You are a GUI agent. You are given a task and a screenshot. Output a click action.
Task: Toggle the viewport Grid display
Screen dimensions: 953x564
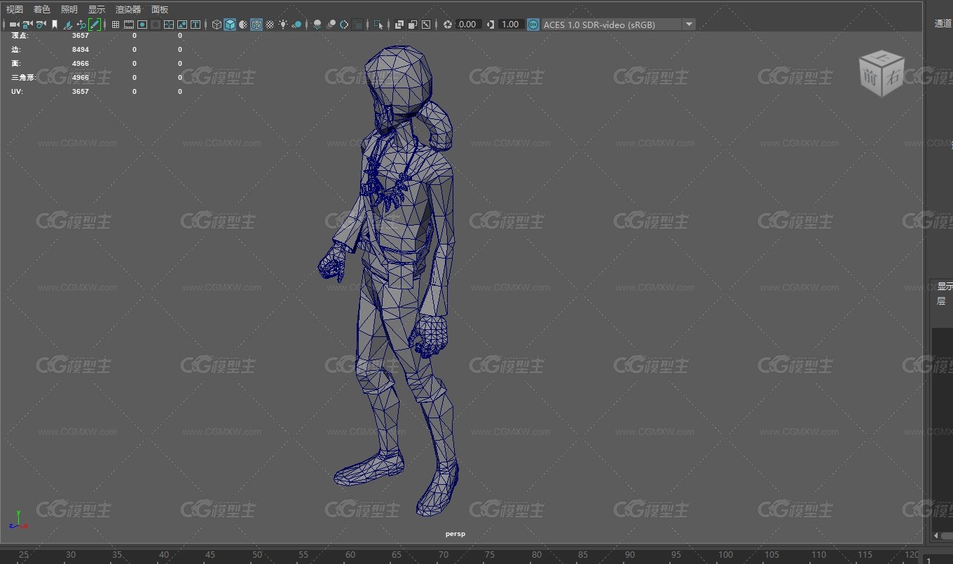(x=116, y=25)
